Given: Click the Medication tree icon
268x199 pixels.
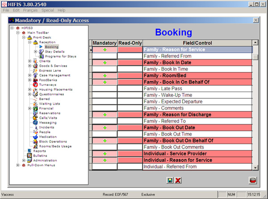Looking at the screenshot, I should click(x=36, y=137).
